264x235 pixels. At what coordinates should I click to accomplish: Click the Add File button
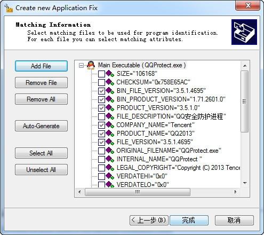click(x=41, y=66)
